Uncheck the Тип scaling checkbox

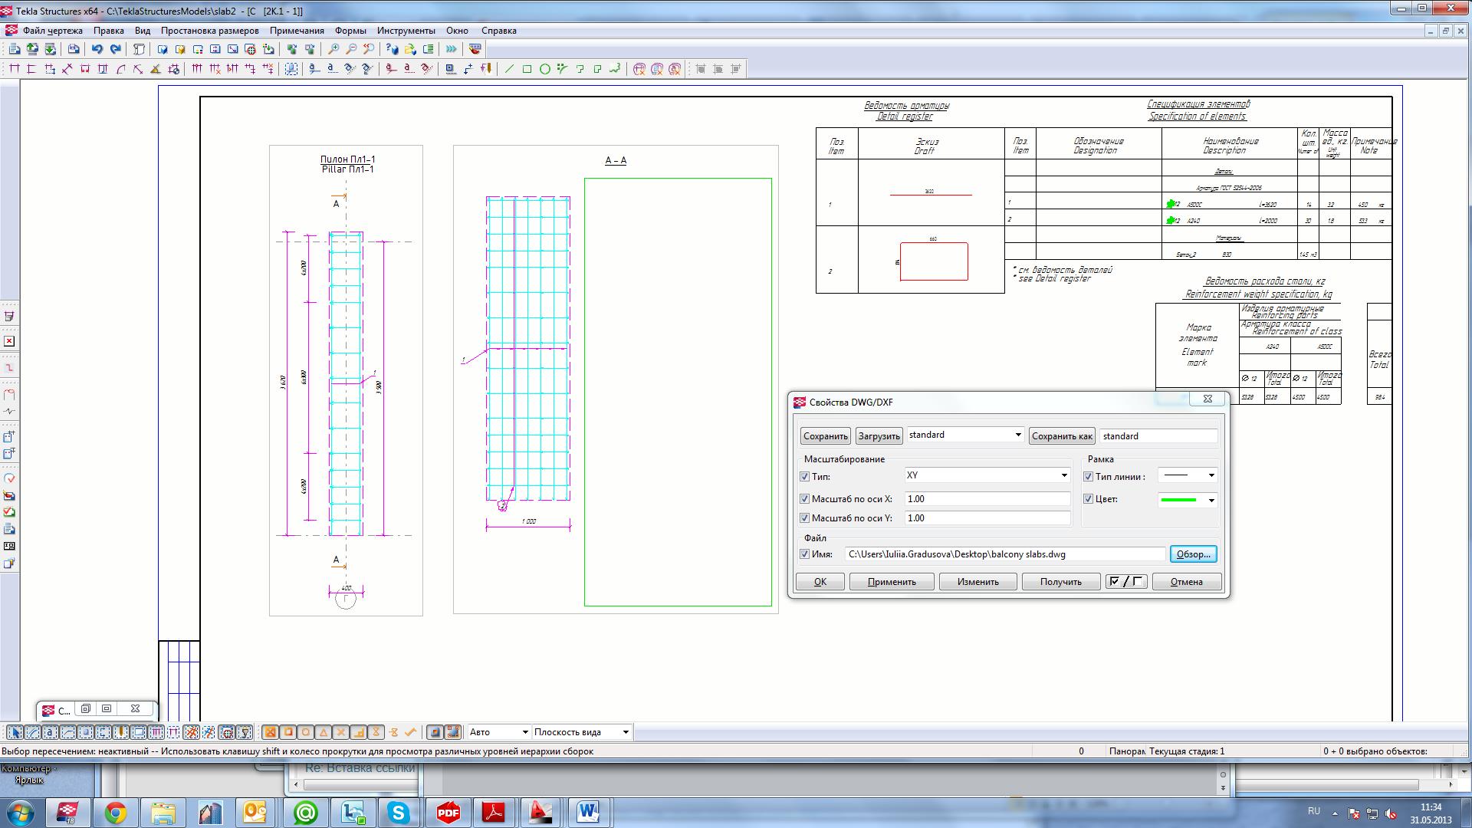[x=805, y=477]
